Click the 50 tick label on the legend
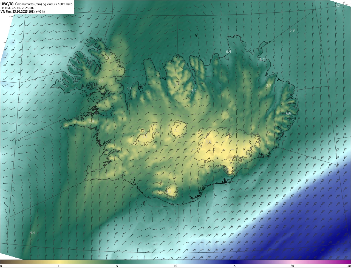This screenshot has width=351, height=268. (x=349, y=266)
